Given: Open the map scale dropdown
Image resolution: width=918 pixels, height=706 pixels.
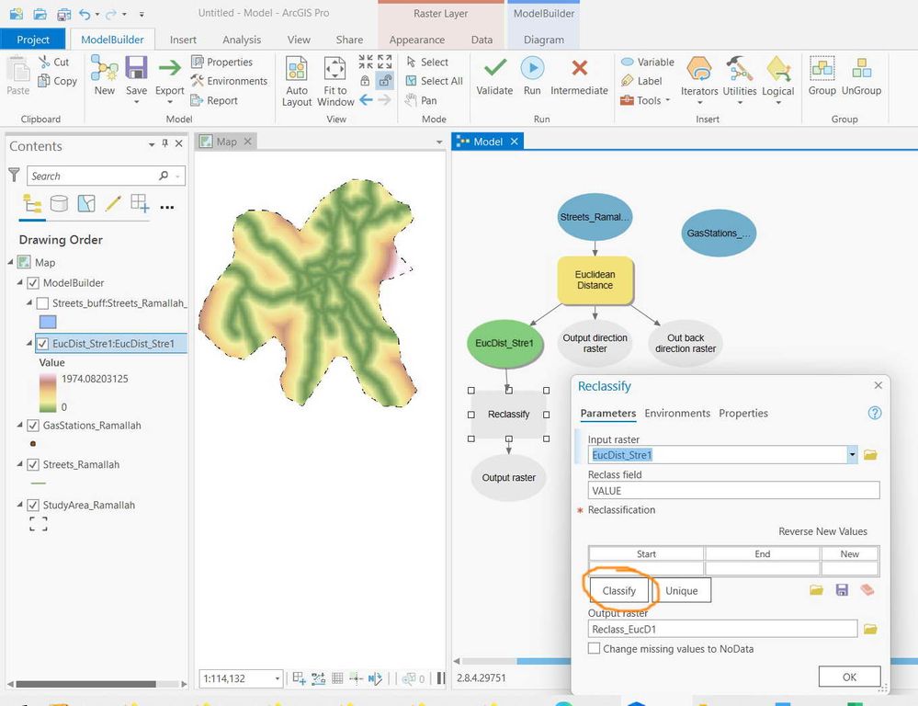Looking at the screenshot, I should 277,678.
